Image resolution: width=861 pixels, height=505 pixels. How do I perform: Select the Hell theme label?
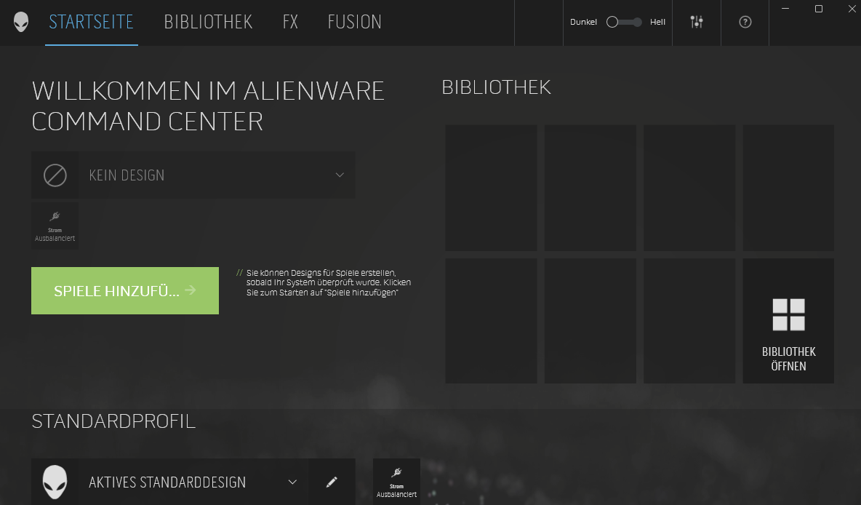(657, 22)
